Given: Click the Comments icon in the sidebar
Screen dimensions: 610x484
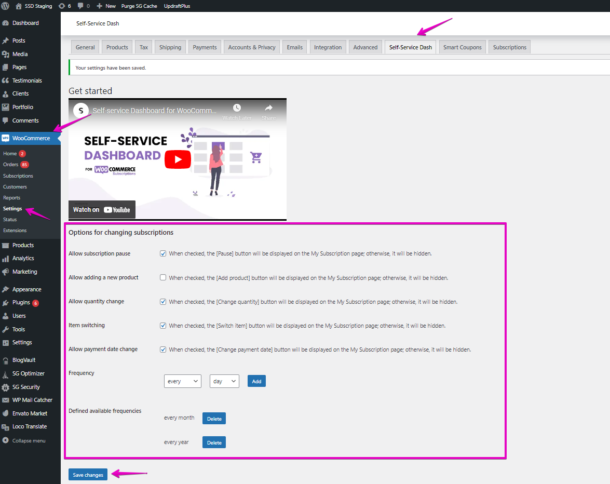Looking at the screenshot, I should [5, 120].
